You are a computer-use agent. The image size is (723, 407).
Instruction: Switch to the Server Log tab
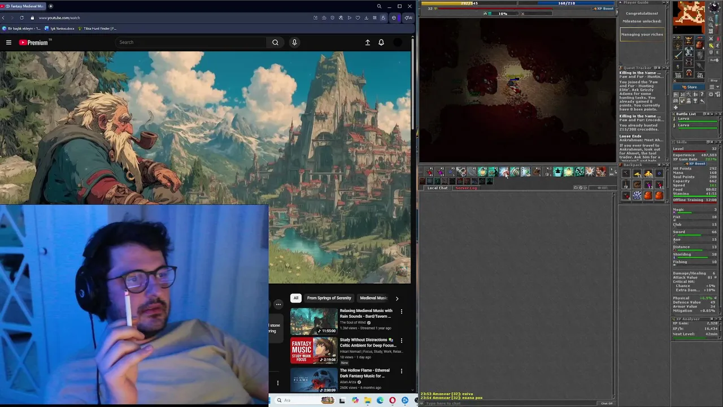[x=467, y=188]
